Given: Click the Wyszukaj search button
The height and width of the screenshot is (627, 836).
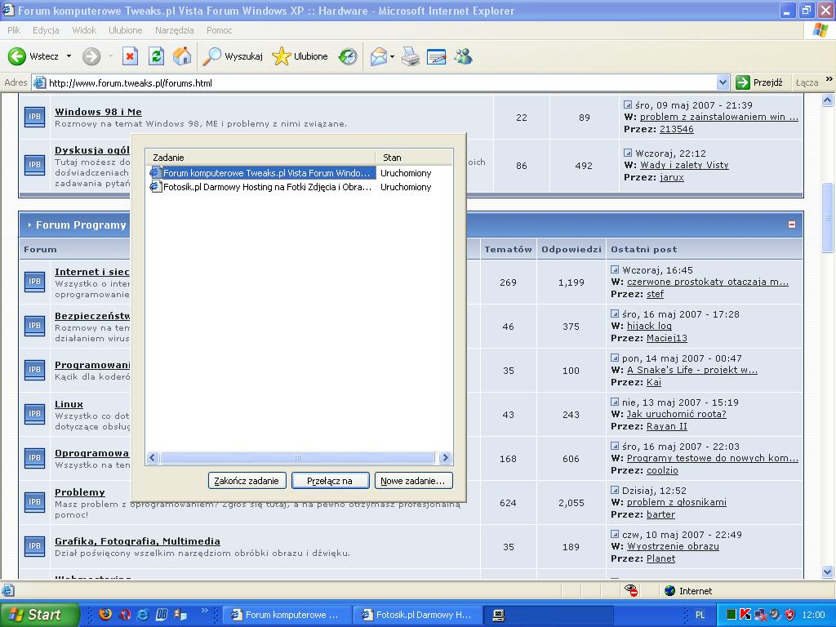Looking at the screenshot, I should (x=233, y=56).
